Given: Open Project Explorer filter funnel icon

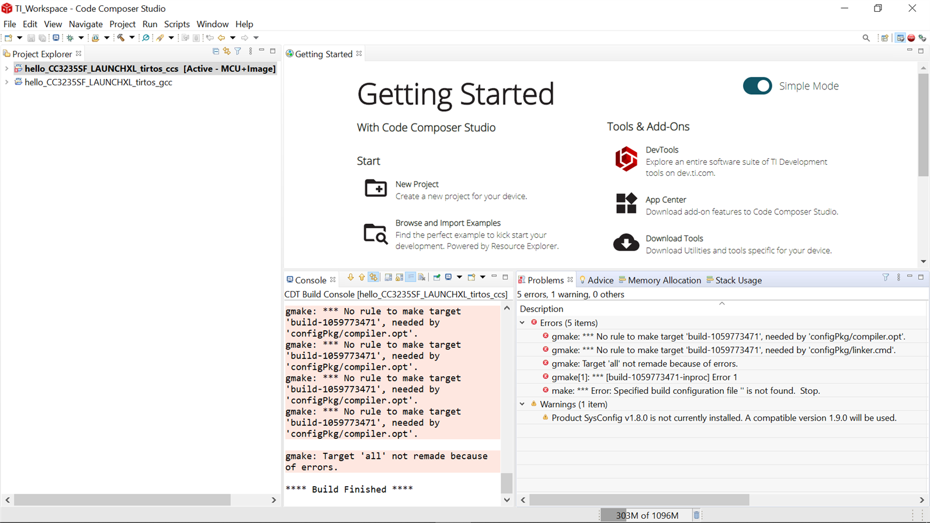Looking at the screenshot, I should [x=238, y=51].
